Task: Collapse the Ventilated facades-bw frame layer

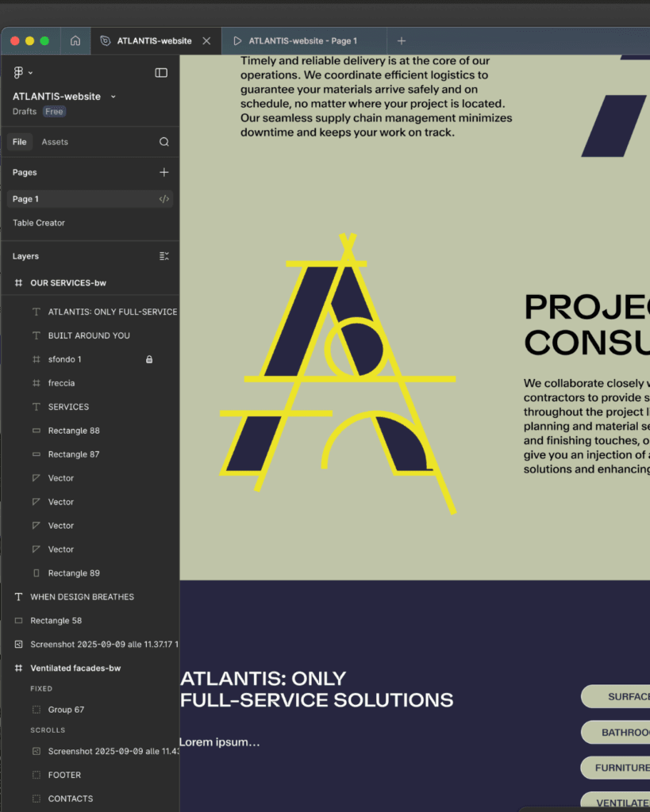Action: pos(19,668)
